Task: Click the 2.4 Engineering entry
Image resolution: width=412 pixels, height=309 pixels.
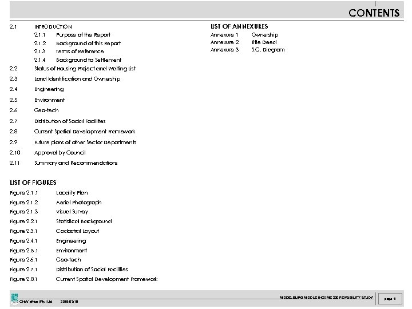Action: (x=37, y=89)
